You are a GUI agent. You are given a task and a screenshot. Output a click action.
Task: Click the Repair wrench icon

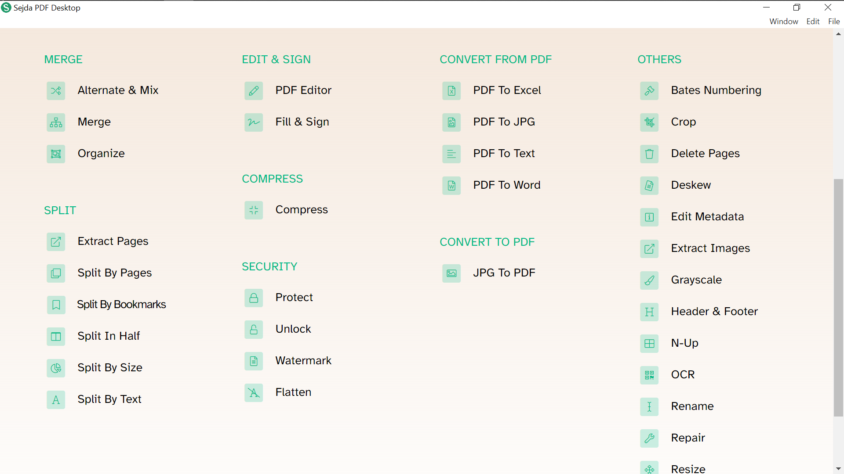coord(649,438)
